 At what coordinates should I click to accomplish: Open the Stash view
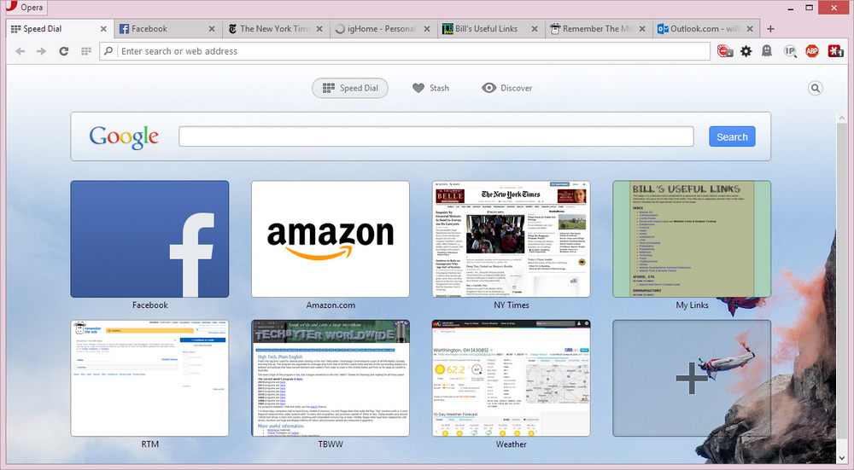[x=430, y=88]
